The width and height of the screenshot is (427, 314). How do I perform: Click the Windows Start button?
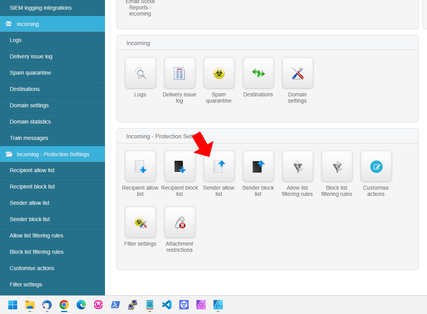[x=13, y=305]
